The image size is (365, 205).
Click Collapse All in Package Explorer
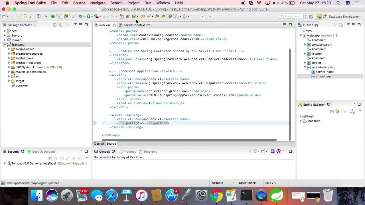(54, 25)
